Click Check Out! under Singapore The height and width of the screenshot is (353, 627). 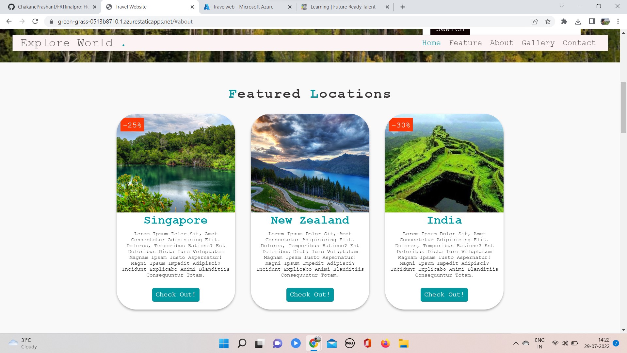tap(176, 294)
